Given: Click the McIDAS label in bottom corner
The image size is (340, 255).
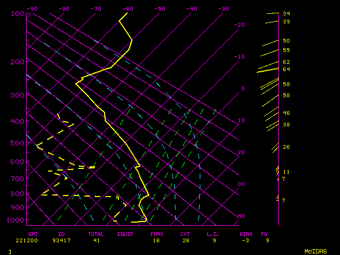Looking at the screenshot, I should 316,251.
